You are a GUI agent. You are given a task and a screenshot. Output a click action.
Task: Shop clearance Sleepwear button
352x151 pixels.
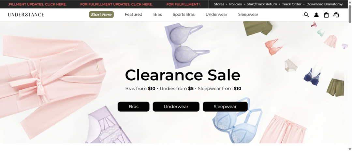[x=225, y=107]
